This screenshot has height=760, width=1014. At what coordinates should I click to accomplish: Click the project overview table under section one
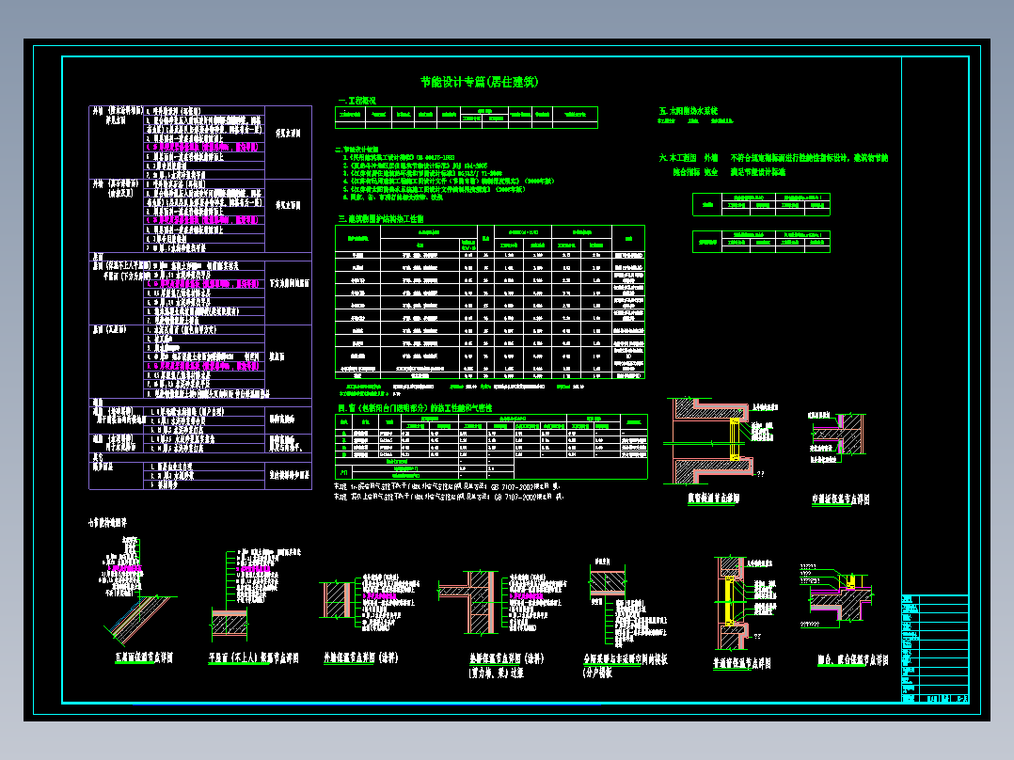coord(467,118)
